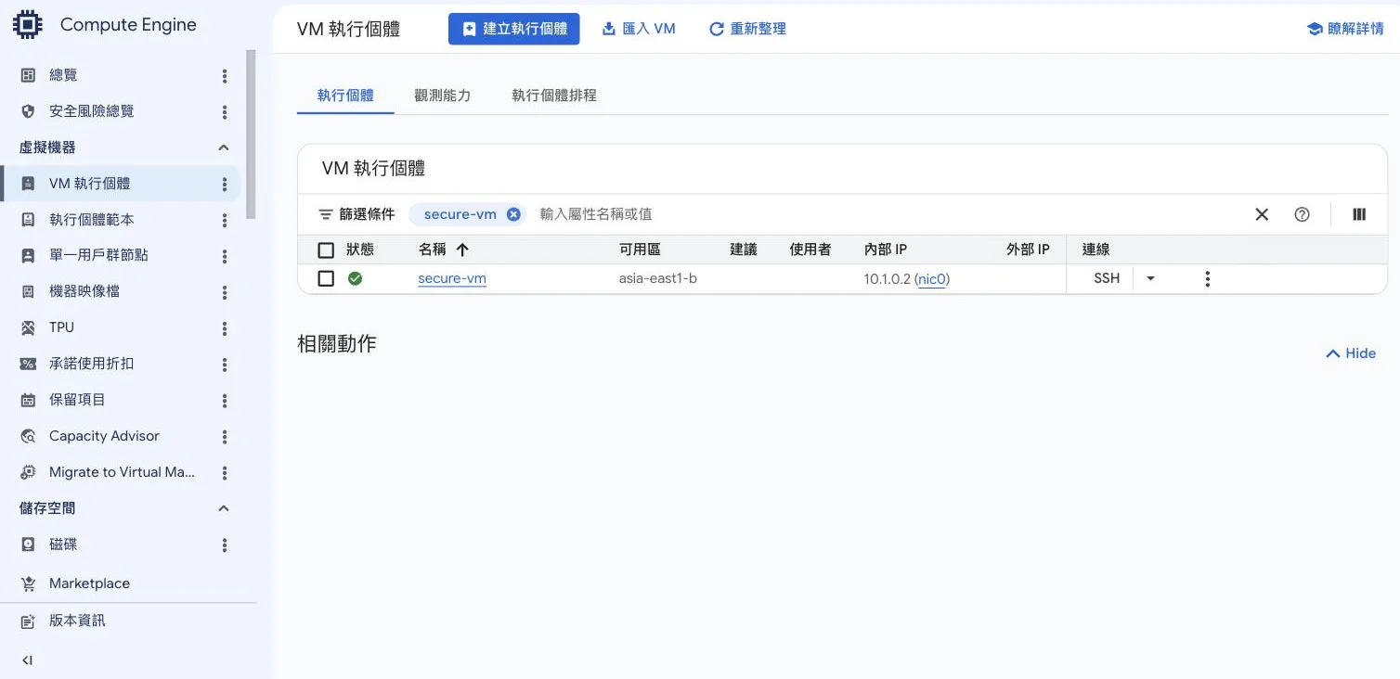Click the 狀態 column header

click(x=360, y=250)
